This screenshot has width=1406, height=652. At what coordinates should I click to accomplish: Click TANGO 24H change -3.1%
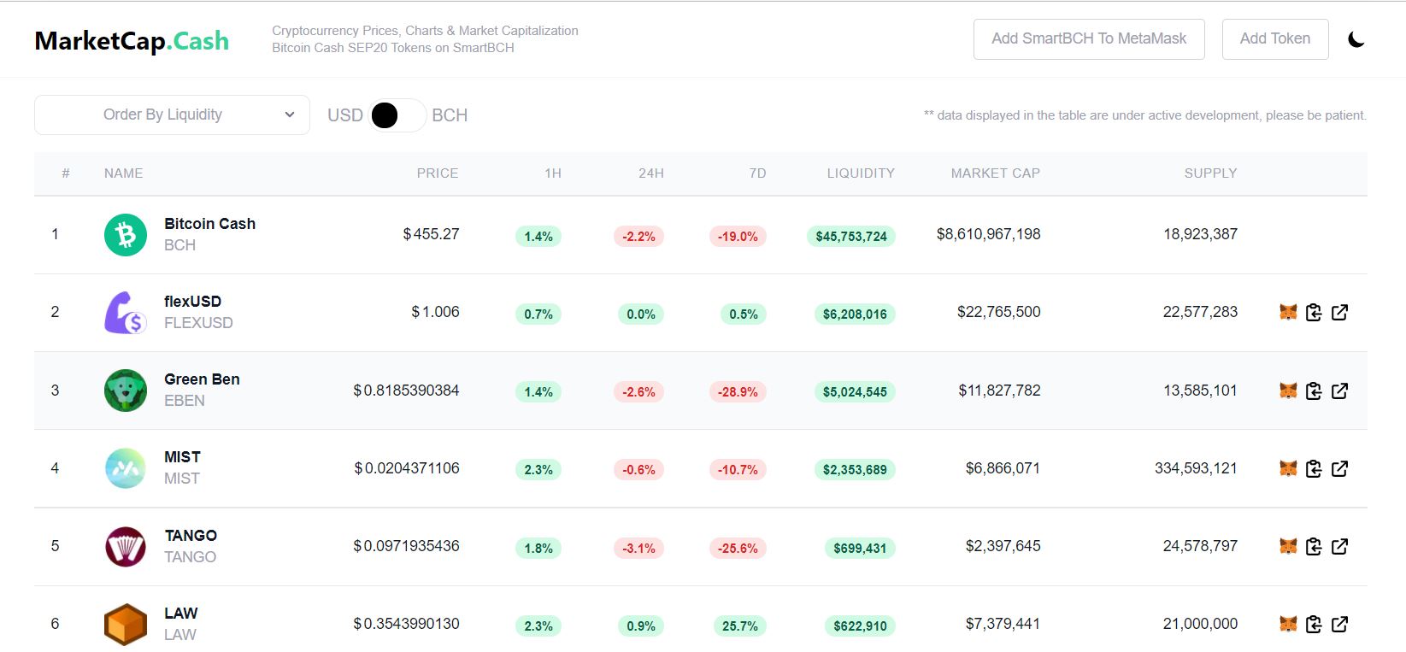[x=638, y=549]
